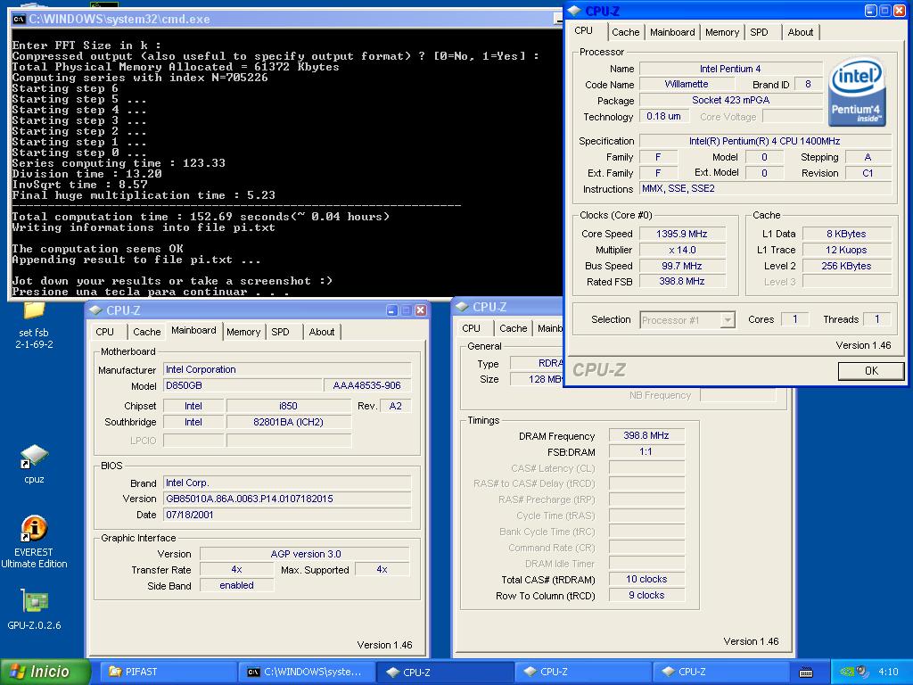Screen dimensions: 913x685
Task: Click the 99.7 MHz bus speed value
Action: [x=682, y=266]
